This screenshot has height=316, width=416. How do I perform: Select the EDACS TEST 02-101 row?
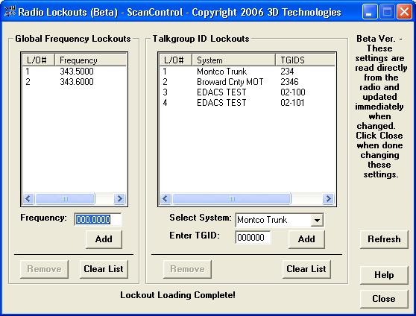click(247, 103)
